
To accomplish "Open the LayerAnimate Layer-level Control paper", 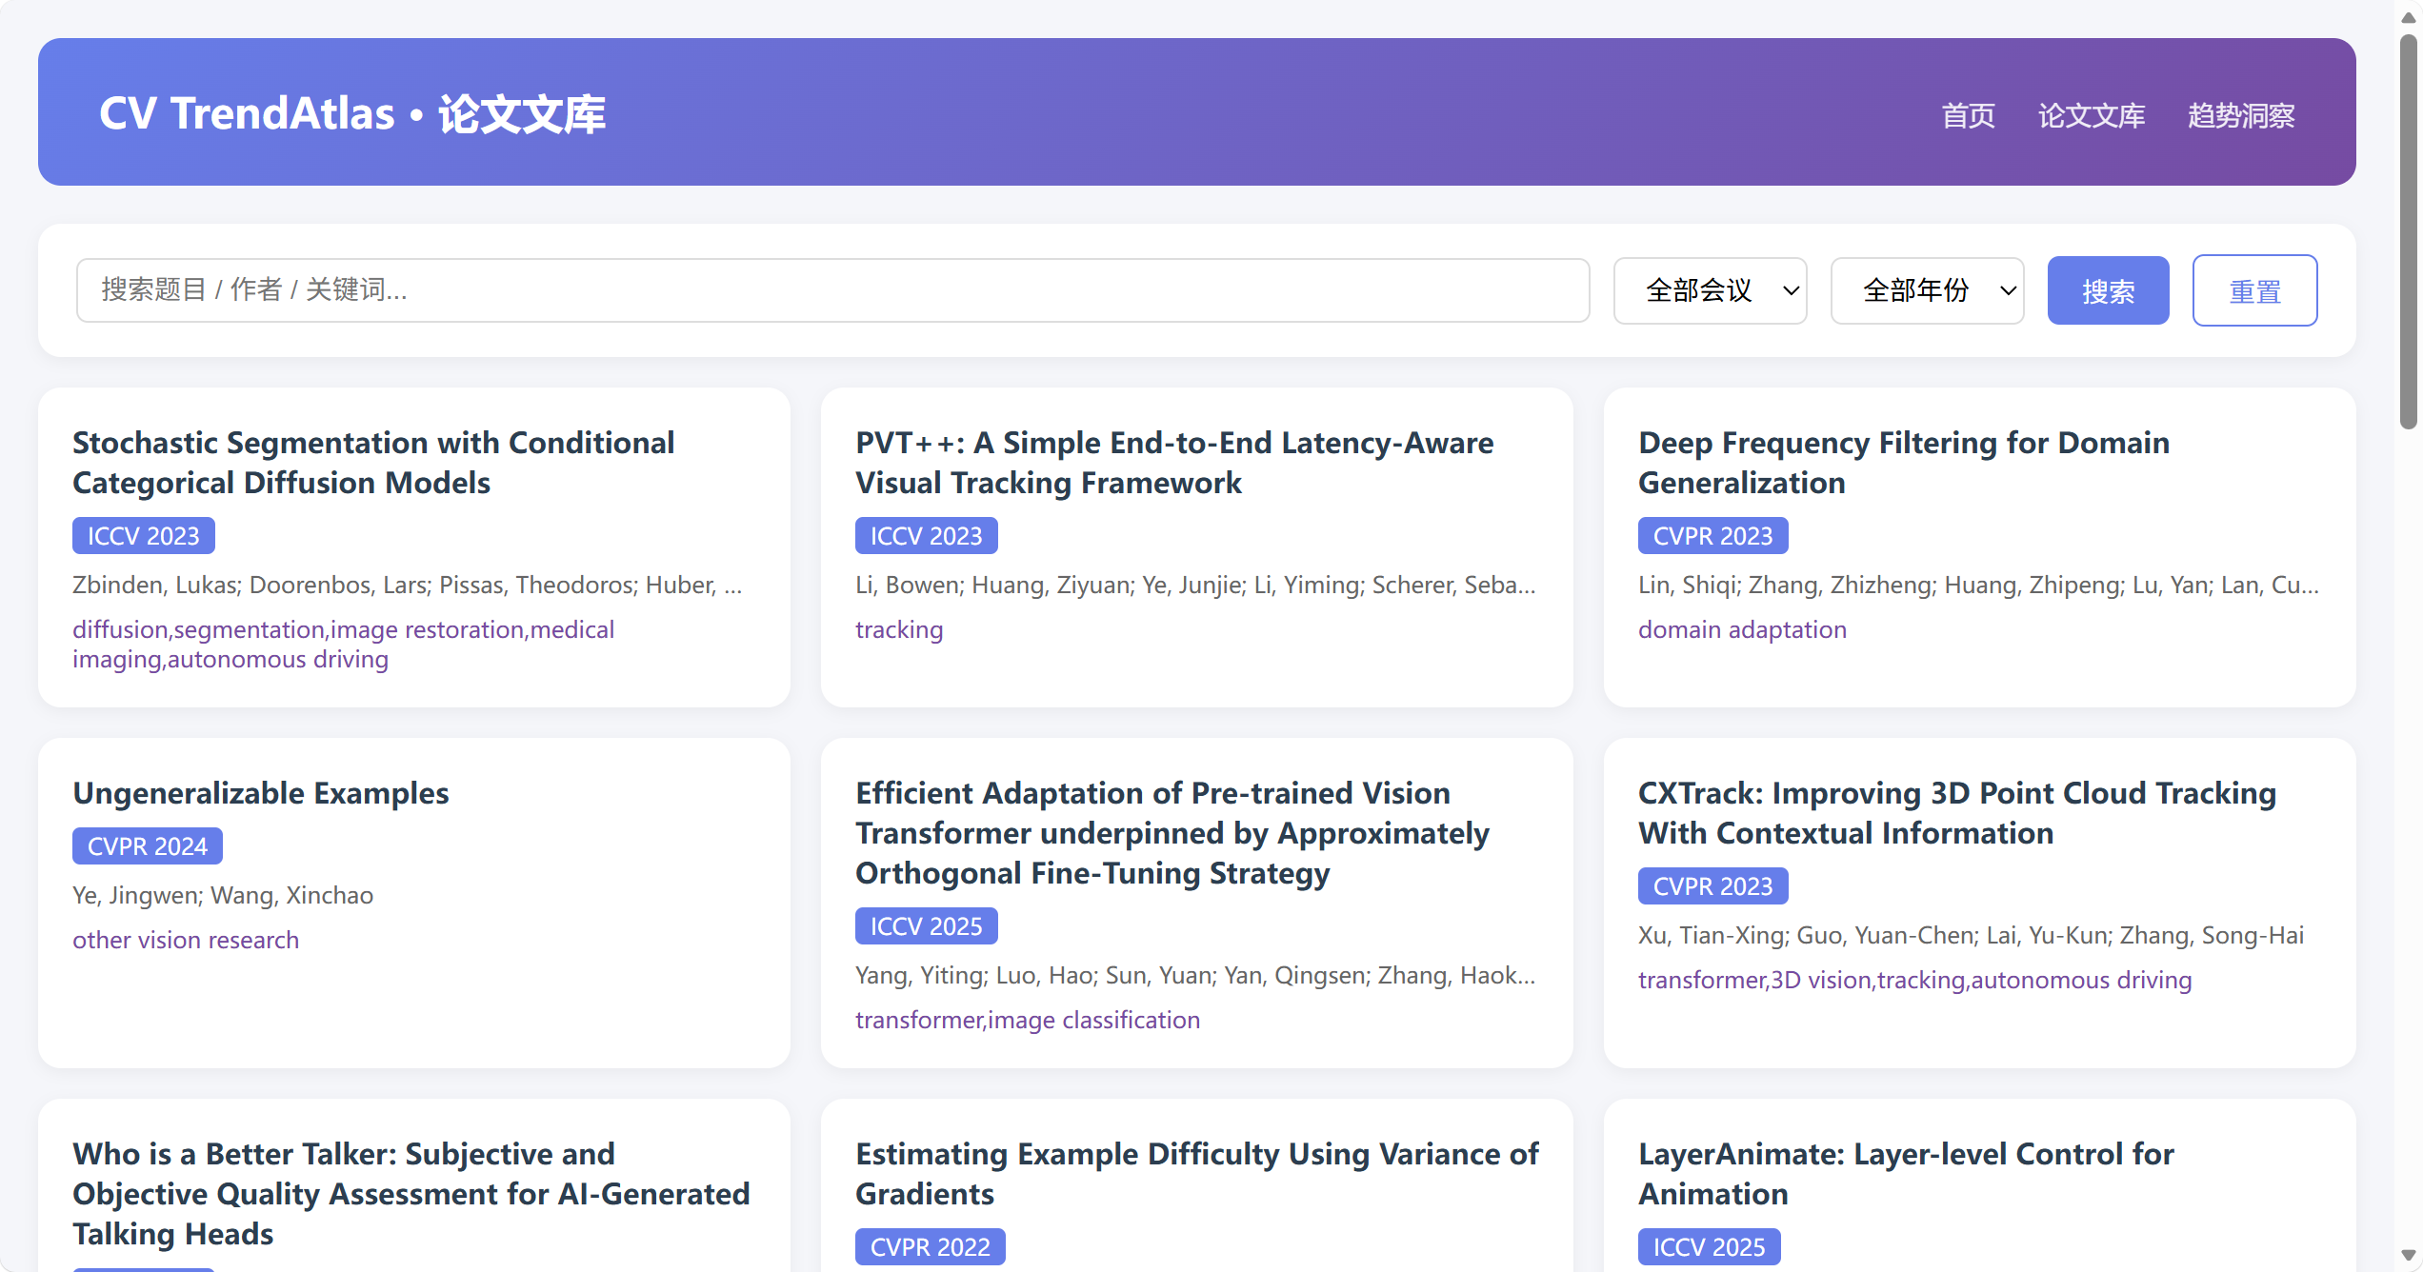I will (x=1905, y=1174).
